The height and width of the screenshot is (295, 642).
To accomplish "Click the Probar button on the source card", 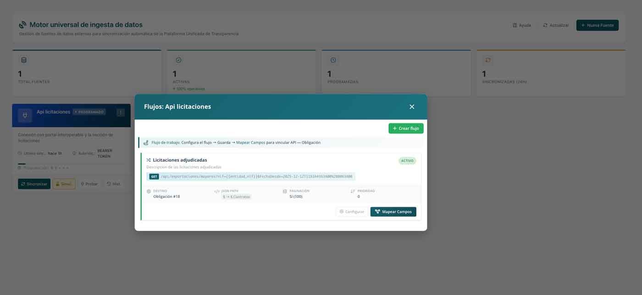I will click(89, 184).
